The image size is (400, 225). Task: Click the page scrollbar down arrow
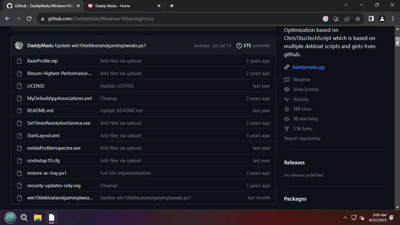[x=397, y=207]
